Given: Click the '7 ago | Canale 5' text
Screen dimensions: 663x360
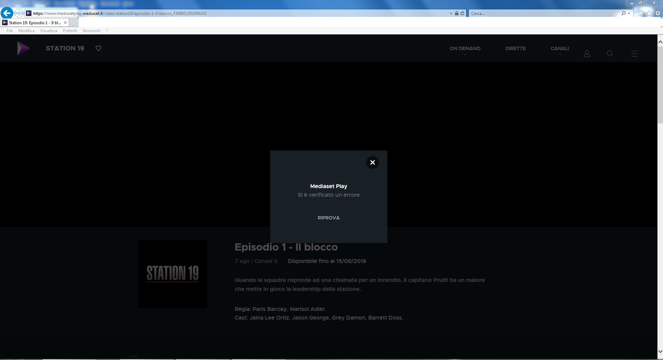Looking at the screenshot, I should (256, 261).
